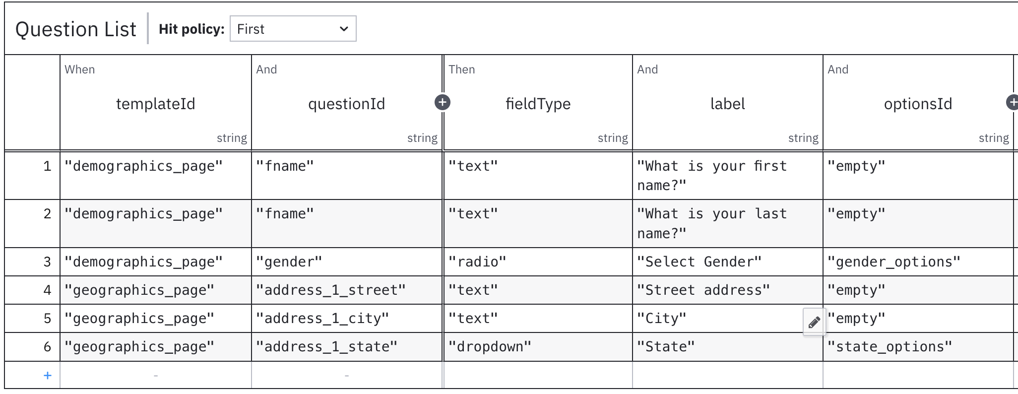Click string type under templateId

[232, 138]
